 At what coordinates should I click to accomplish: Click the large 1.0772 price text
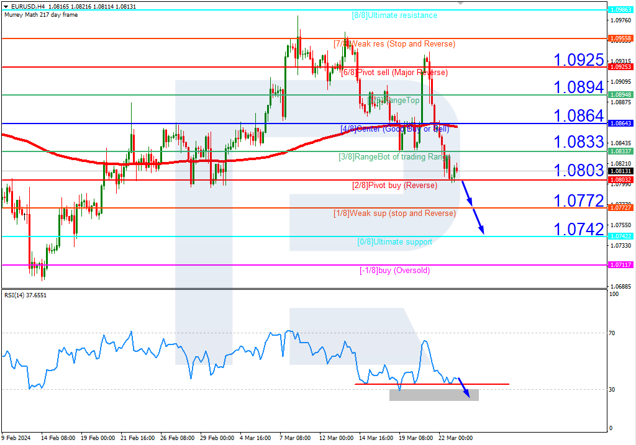pyautogui.click(x=578, y=200)
